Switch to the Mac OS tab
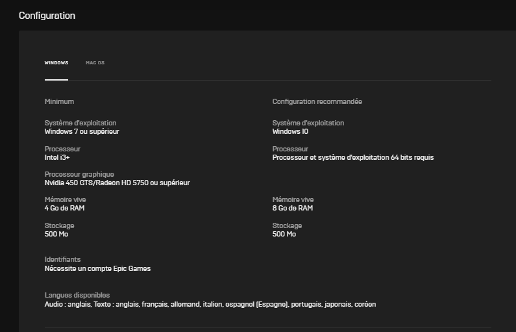Viewport: 516px width, 332px height. [95, 62]
